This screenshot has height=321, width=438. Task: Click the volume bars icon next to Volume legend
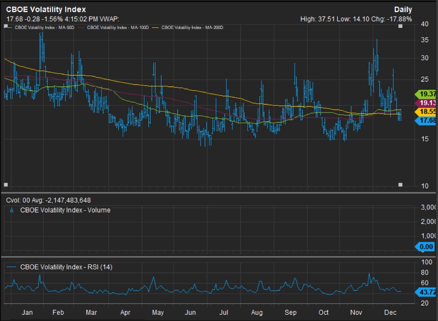pyautogui.click(x=12, y=210)
